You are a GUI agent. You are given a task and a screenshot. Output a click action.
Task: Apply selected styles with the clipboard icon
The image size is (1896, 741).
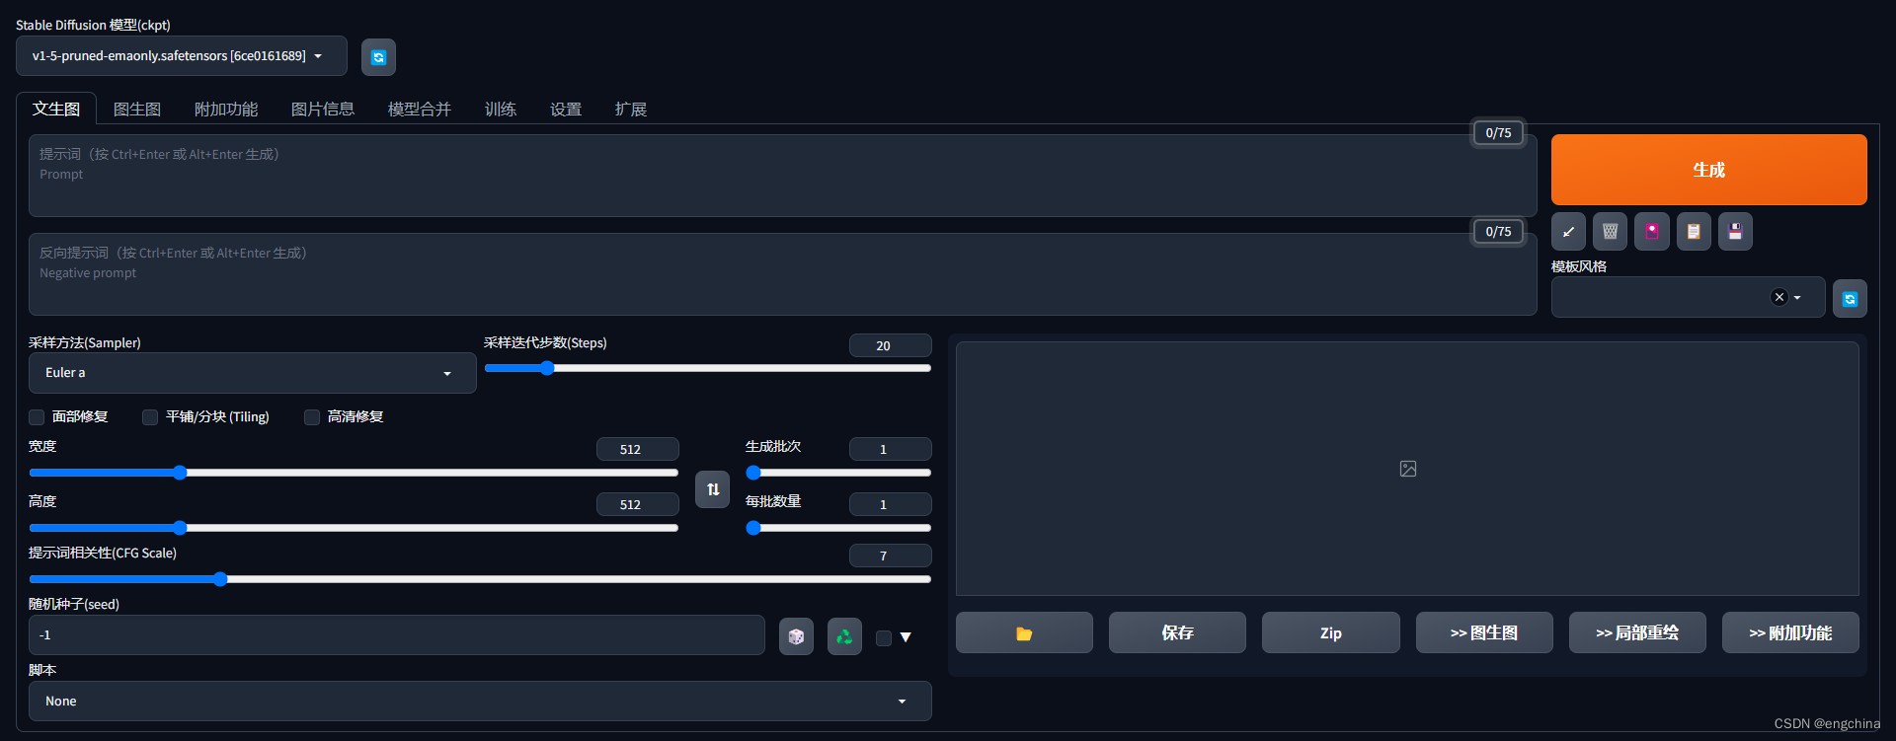[x=1694, y=232]
